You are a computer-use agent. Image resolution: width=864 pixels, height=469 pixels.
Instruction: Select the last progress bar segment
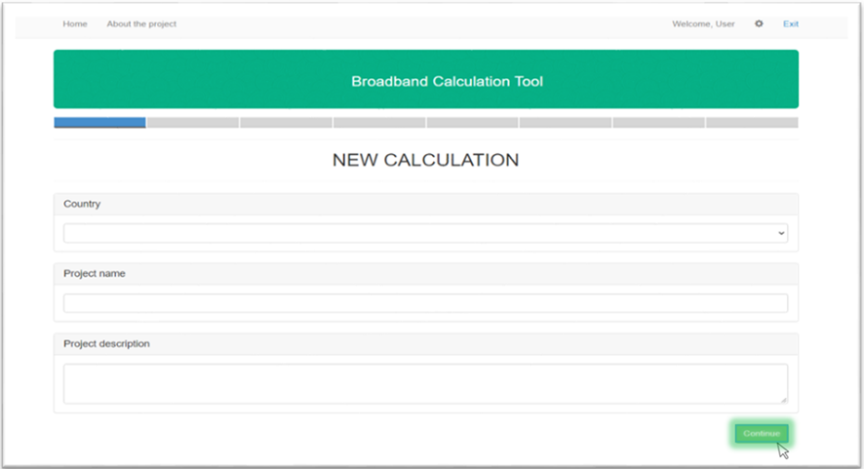point(752,123)
